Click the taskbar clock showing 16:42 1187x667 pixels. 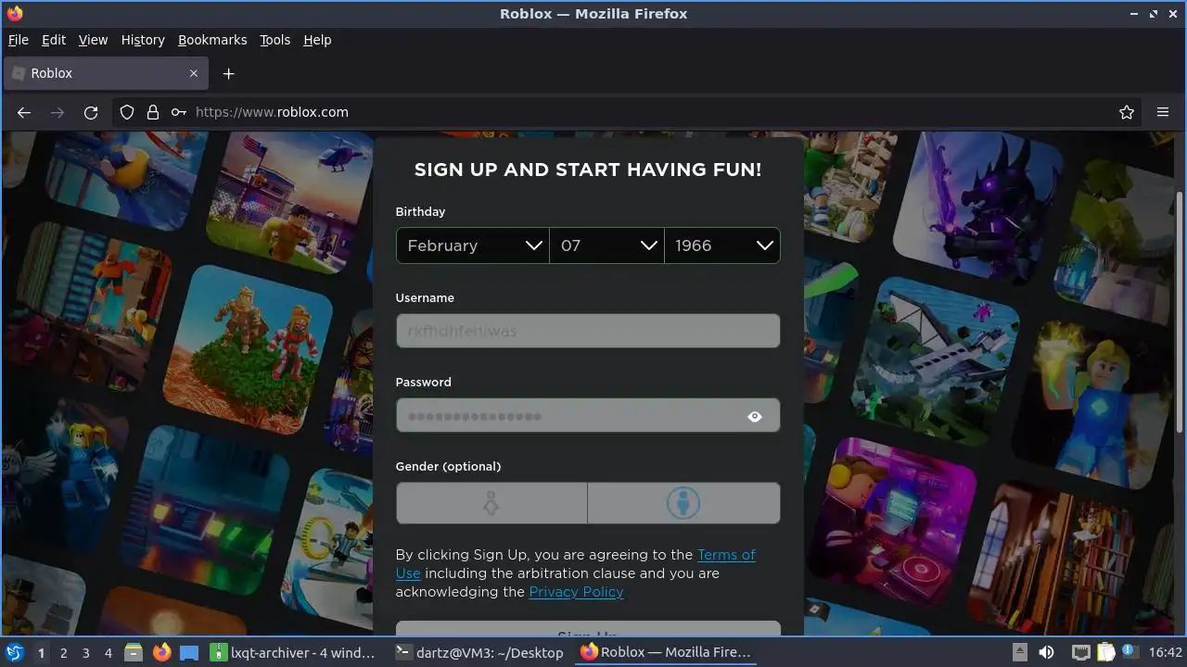(1166, 652)
